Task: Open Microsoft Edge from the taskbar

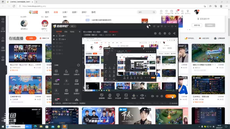Action: (35, 126)
